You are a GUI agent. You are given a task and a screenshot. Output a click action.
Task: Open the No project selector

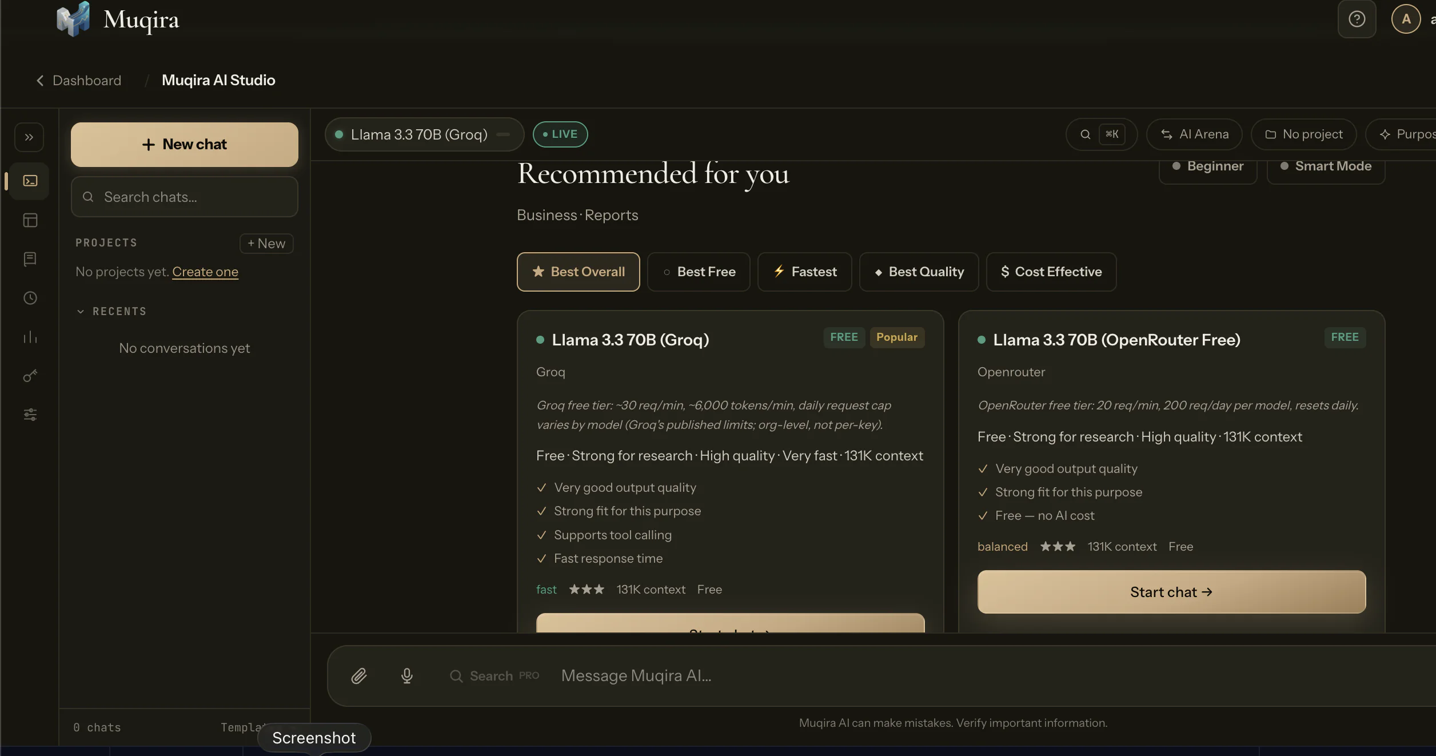1303,134
